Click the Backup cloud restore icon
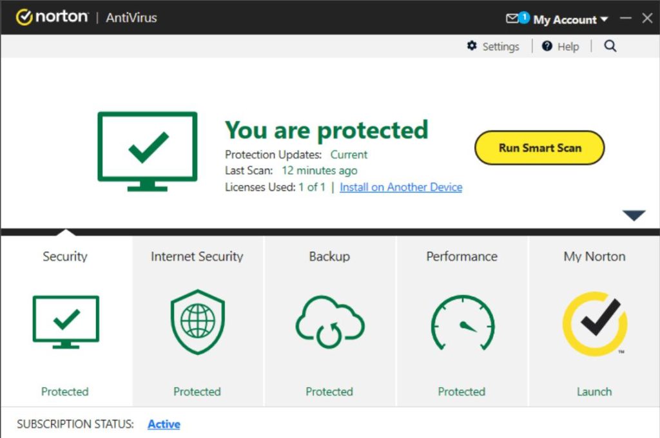The width and height of the screenshot is (660, 438). [x=330, y=322]
